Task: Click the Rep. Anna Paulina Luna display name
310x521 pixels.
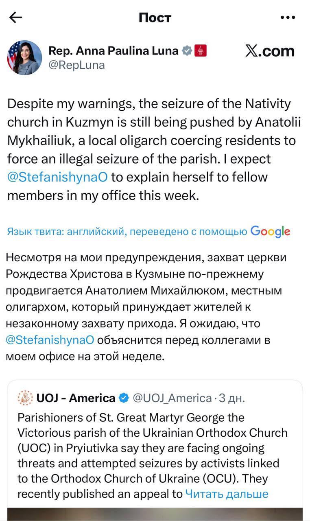Action: [113, 51]
